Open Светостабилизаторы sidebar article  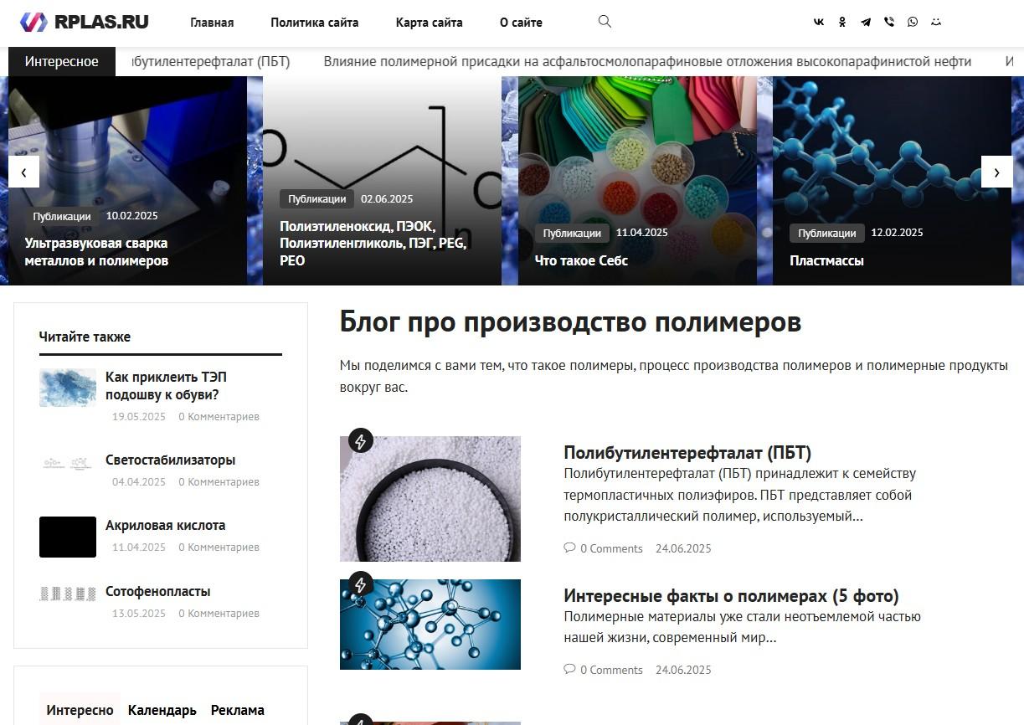click(170, 460)
